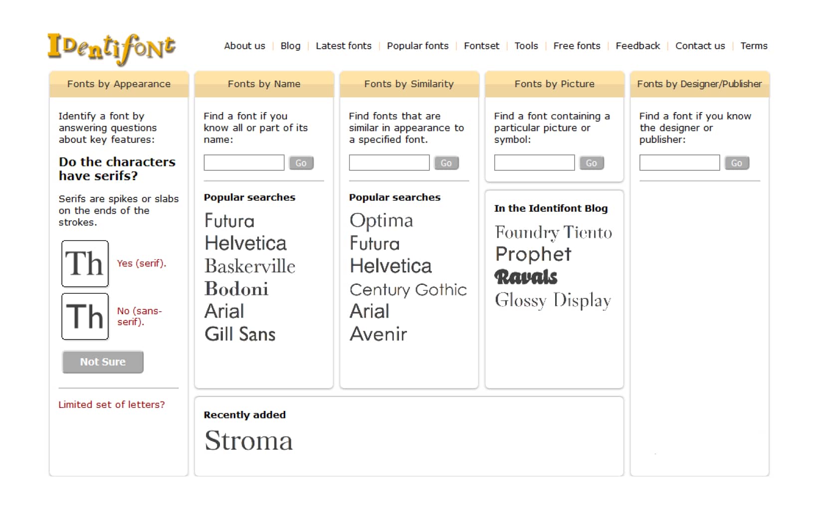This screenshot has height=514, width=823.
Task: Select Yes (serif) character sample
Action: 85,263
